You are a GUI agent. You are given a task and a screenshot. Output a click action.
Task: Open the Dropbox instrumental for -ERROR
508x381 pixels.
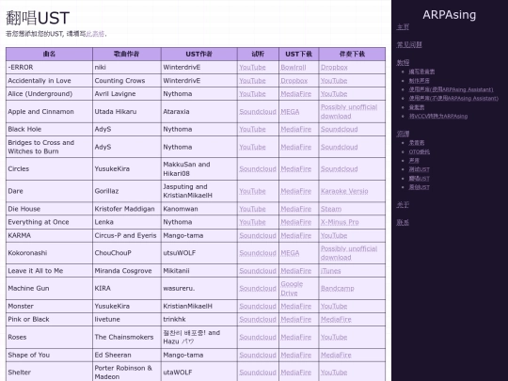pos(334,68)
